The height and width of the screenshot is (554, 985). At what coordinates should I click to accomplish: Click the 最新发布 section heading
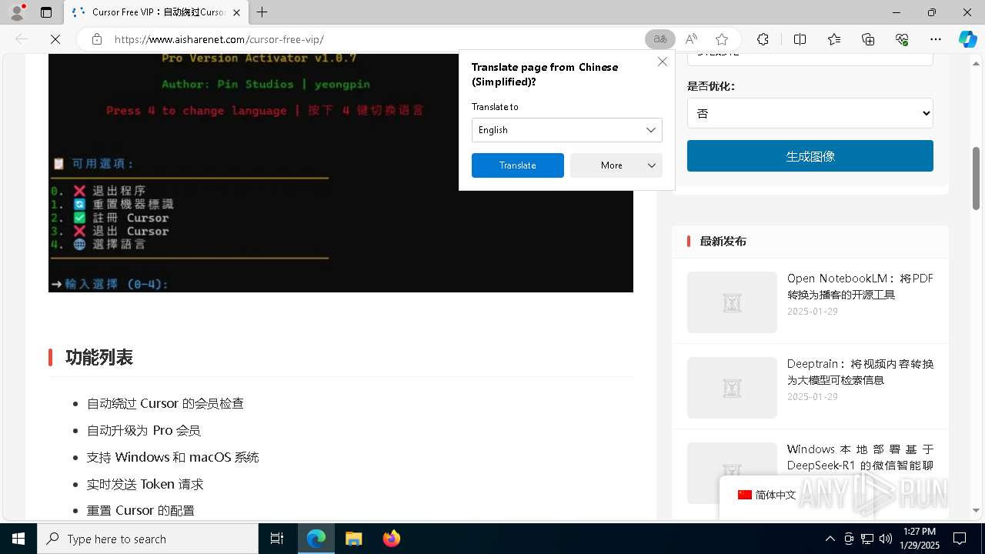click(723, 242)
